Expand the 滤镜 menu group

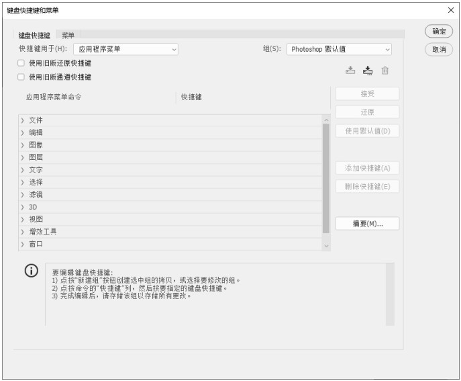coord(22,195)
